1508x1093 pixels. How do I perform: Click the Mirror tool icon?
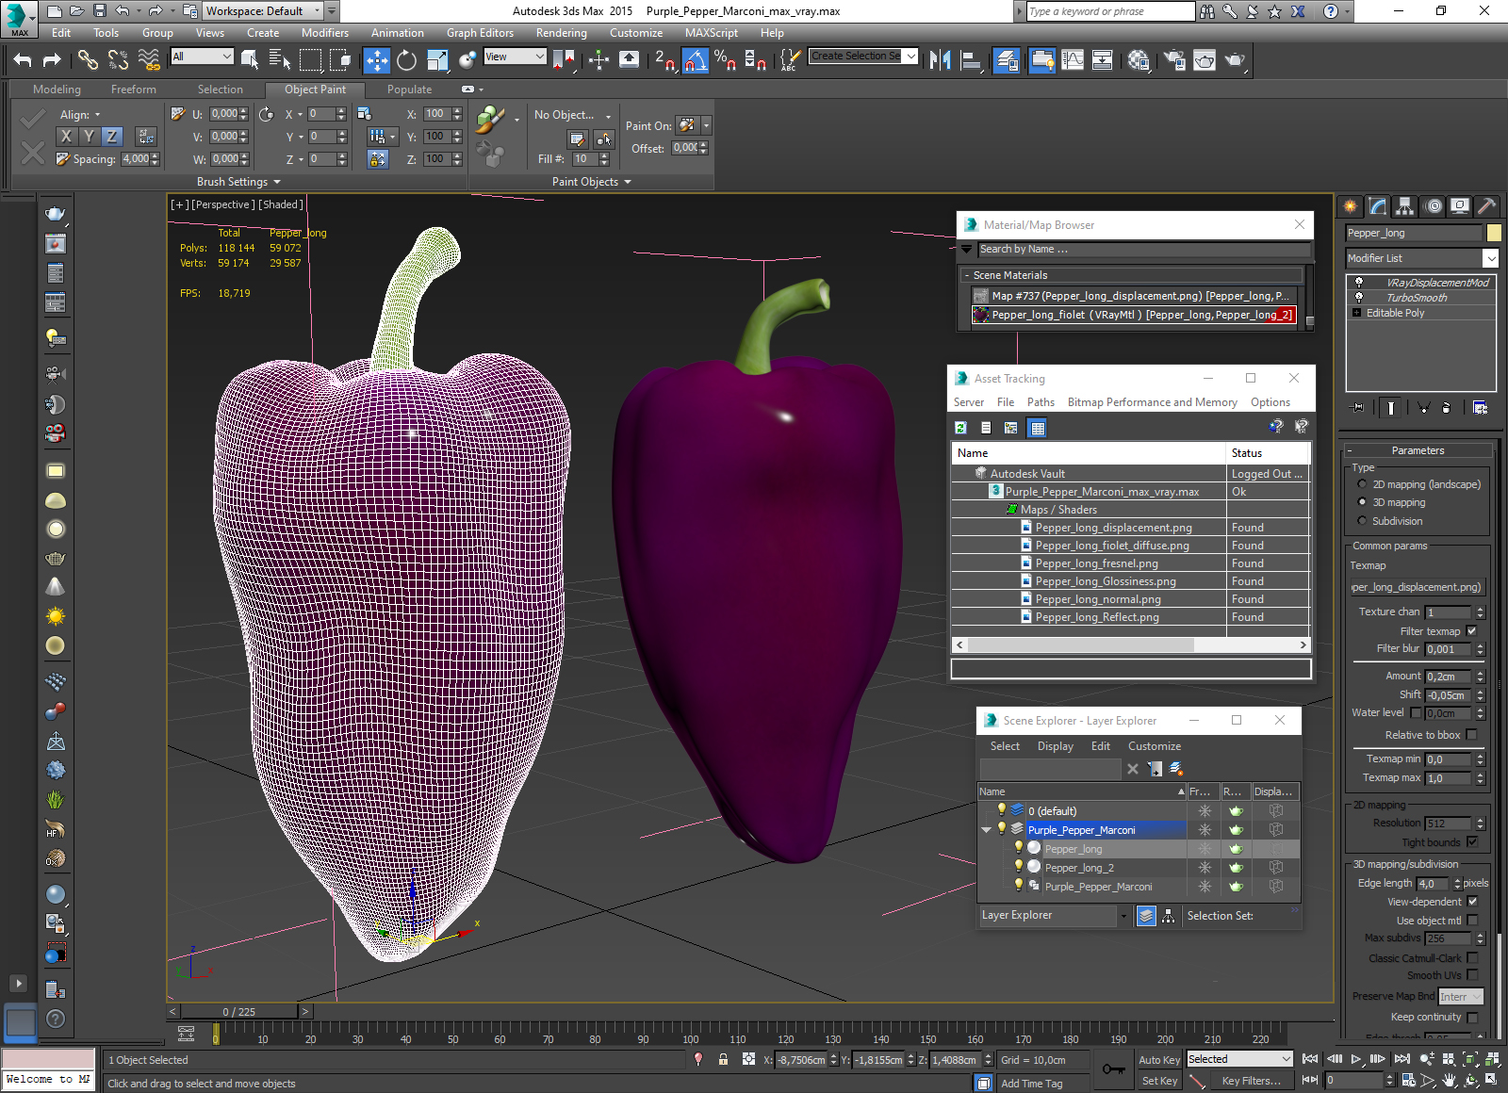click(940, 60)
